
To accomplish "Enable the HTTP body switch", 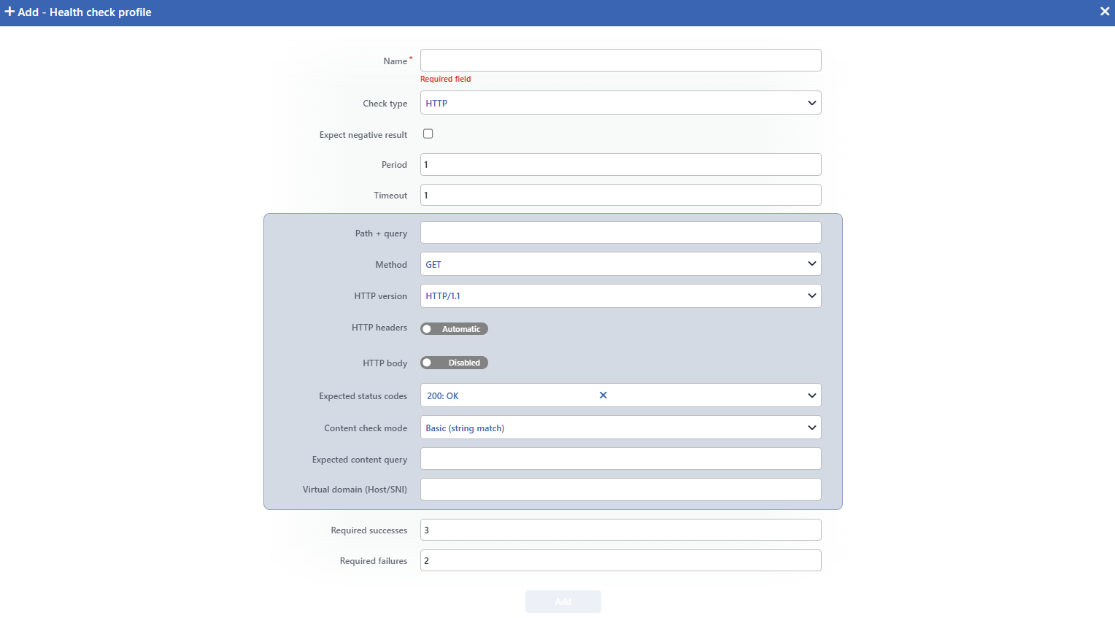I will 454,363.
